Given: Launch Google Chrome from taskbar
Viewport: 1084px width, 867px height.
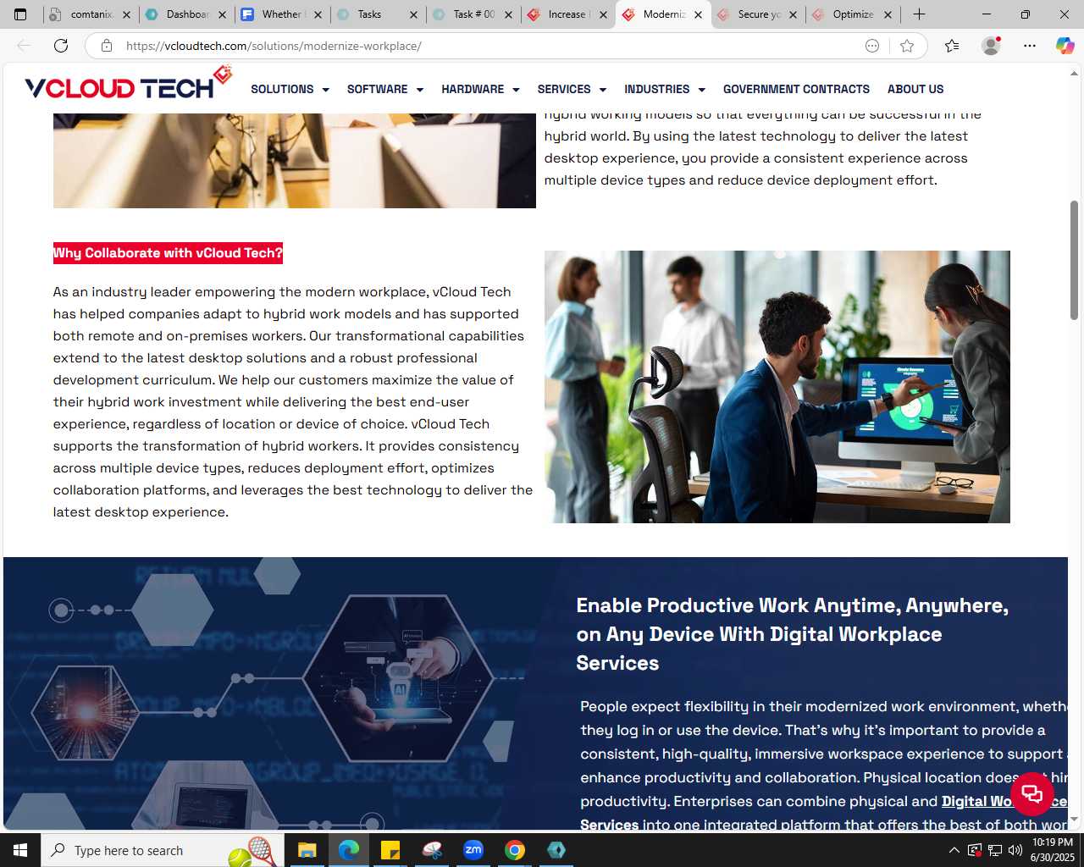Looking at the screenshot, I should pyautogui.click(x=515, y=850).
